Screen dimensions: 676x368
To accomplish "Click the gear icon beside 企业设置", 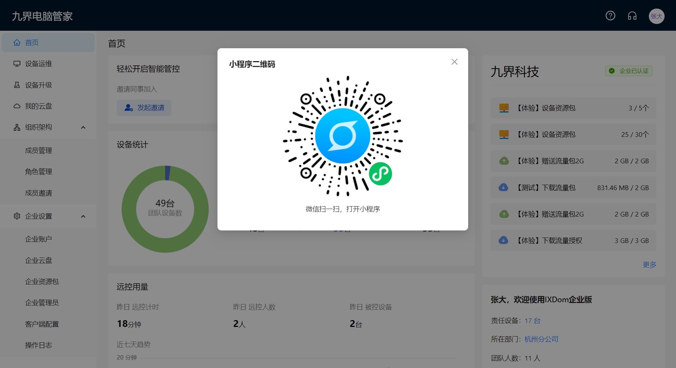I will click(17, 216).
